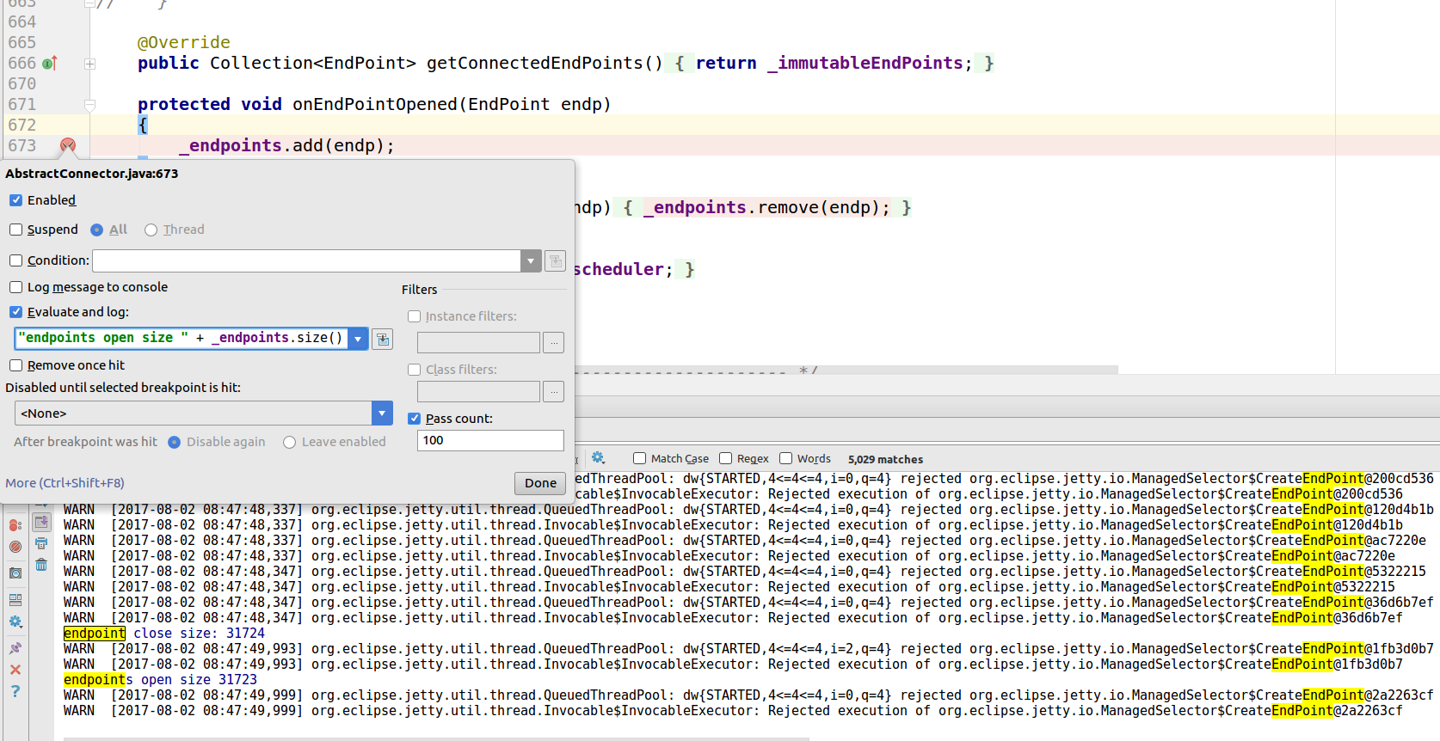Screen dimensions: 1440x741
Task: Toggle Evaluate and log checkbox
Action: click(16, 312)
